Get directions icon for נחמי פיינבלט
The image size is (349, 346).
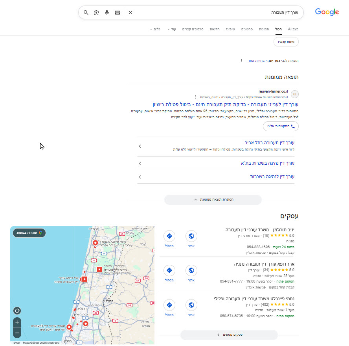pos(169,305)
